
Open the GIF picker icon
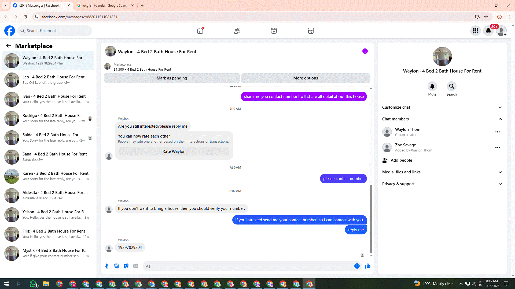(x=136, y=266)
